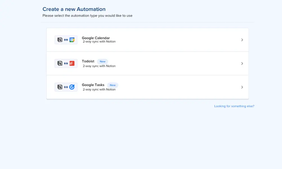Click the New badge beside Google Tasks
The image size is (282, 169).
coord(113,85)
